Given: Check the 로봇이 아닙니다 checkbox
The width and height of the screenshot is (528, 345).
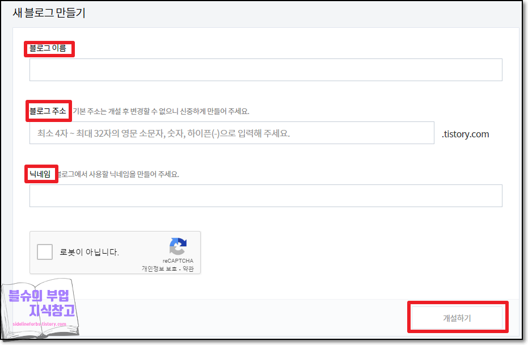Looking at the screenshot, I should pyautogui.click(x=44, y=251).
